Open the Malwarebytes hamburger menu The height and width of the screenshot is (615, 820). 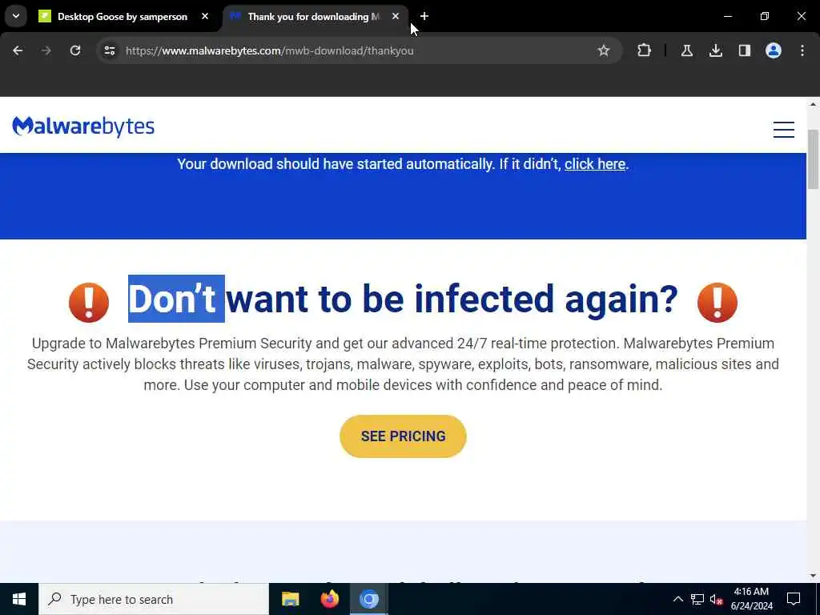click(x=783, y=129)
